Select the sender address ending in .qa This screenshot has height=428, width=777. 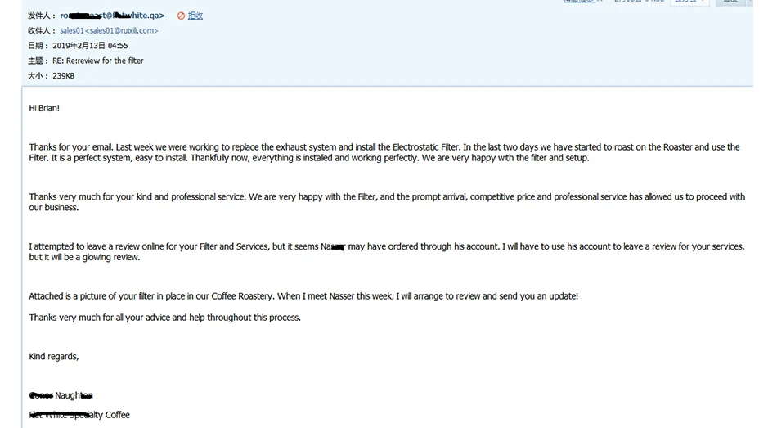click(113, 16)
